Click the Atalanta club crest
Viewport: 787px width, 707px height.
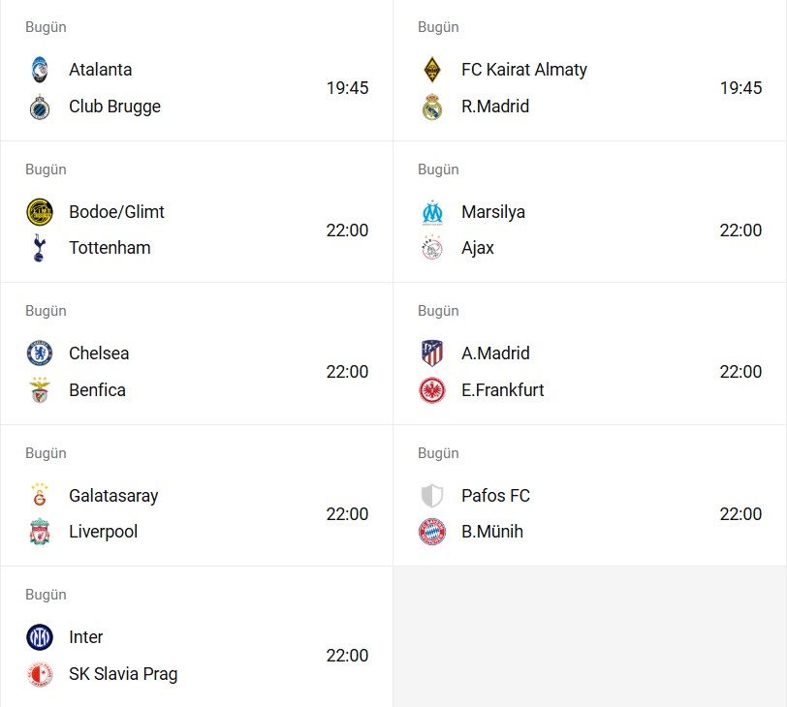40,70
